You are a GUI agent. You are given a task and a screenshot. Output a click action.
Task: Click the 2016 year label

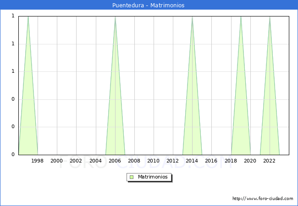click(211, 161)
